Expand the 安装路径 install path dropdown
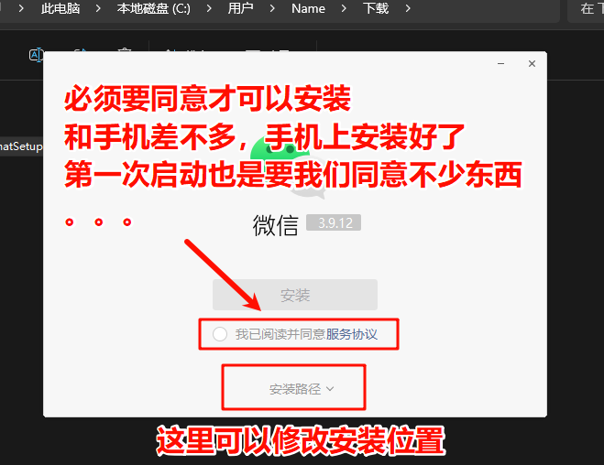 pyautogui.click(x=302, y=389)
